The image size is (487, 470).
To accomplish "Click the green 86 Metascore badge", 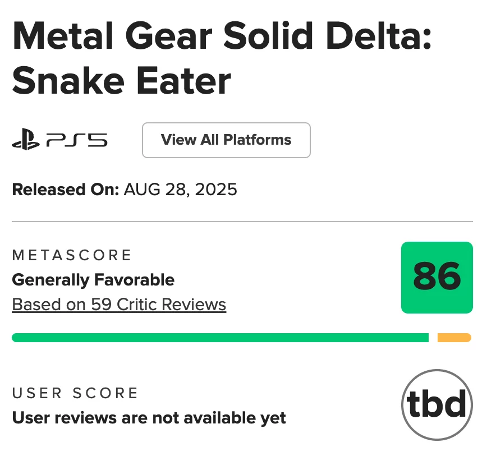I will [437, 278].
